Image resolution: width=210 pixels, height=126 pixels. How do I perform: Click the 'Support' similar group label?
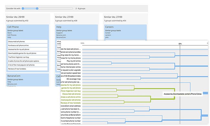[x=59, y=33]
